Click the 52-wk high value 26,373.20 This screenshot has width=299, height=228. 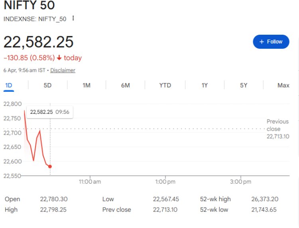(263, 199)
